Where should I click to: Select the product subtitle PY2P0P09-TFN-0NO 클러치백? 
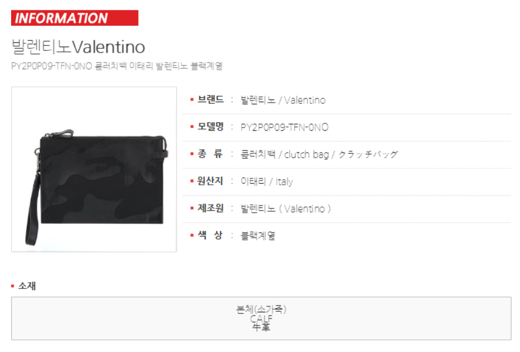(x=116, y=66)
